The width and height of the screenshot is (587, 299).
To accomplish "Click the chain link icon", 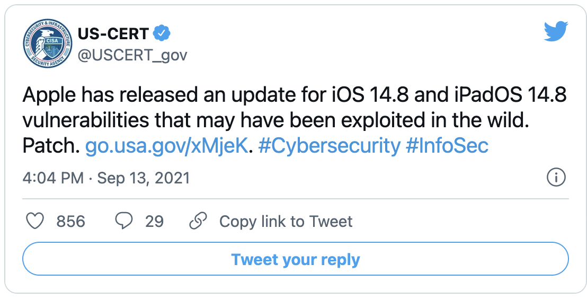I will click(x=198, y=221).
